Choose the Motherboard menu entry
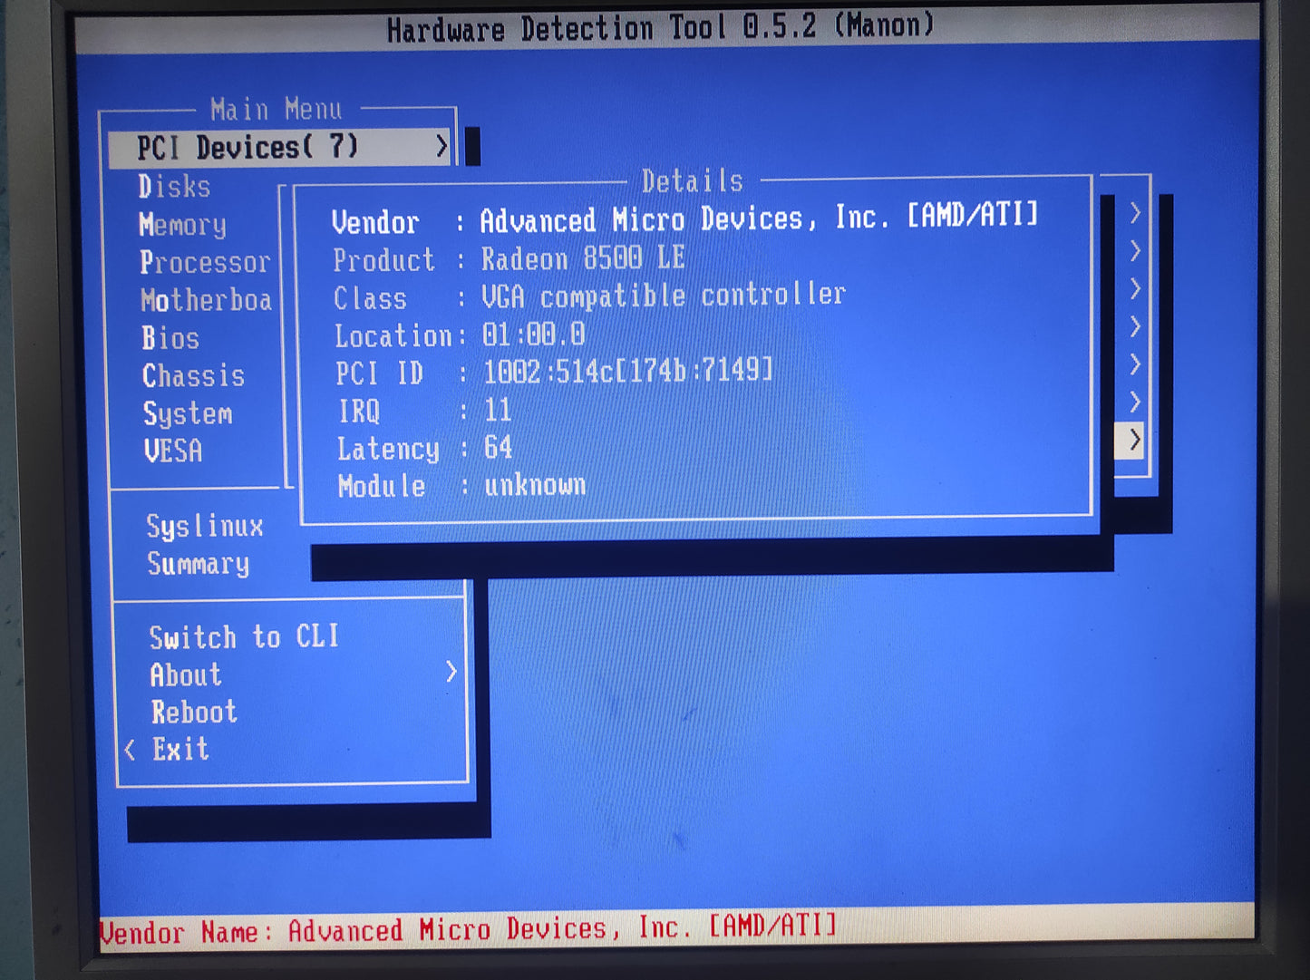This screenshot has height=980, width=1310. [206, 300]
